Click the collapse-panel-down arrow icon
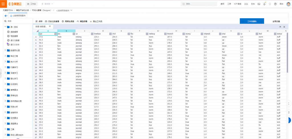Screen dimensions: 292x139 pos(284,27)
